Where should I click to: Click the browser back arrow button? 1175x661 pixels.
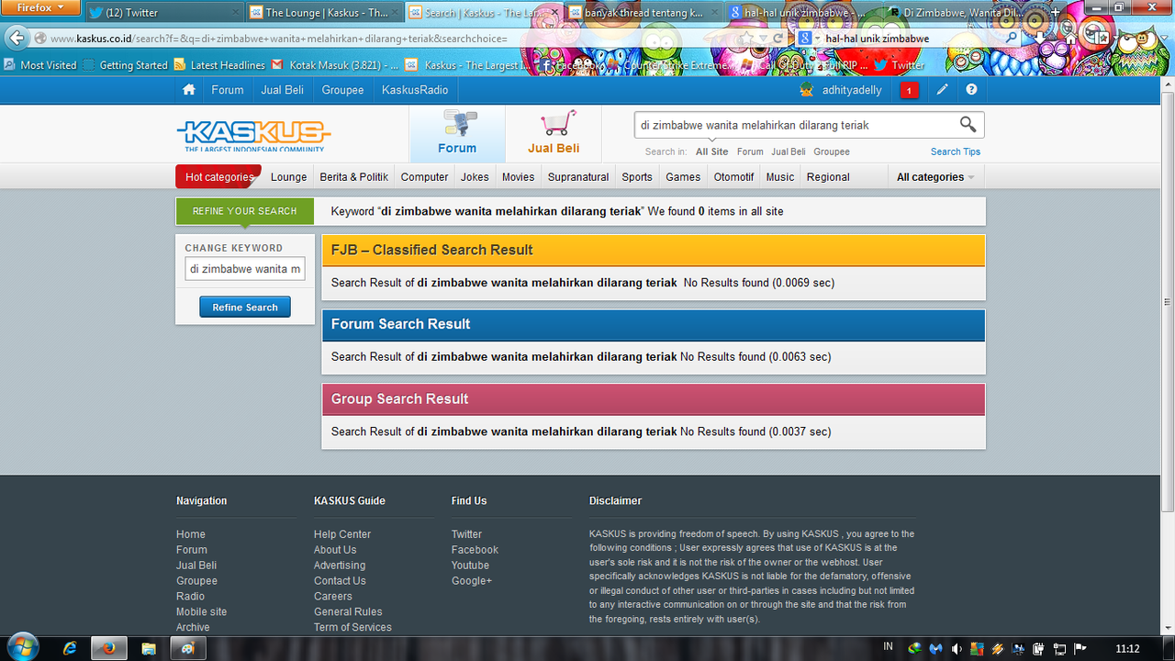tap(17, 38)
